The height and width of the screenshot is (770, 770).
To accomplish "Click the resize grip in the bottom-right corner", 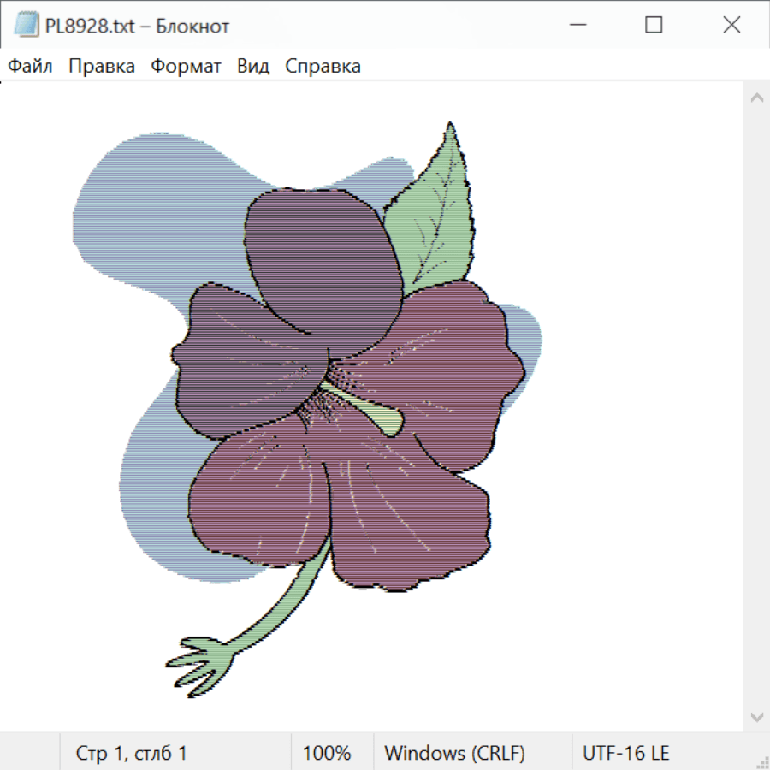I will coord(761,761).
